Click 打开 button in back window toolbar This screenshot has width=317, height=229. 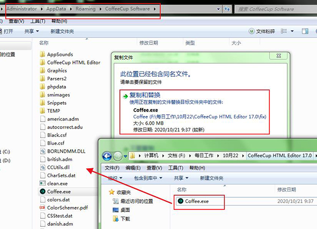coord(6,31)
